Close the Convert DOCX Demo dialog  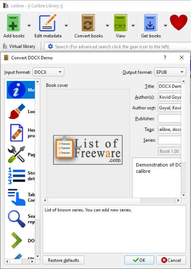coord(182,58)
